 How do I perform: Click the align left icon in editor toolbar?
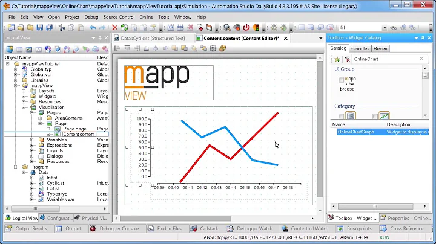point(117,48)
